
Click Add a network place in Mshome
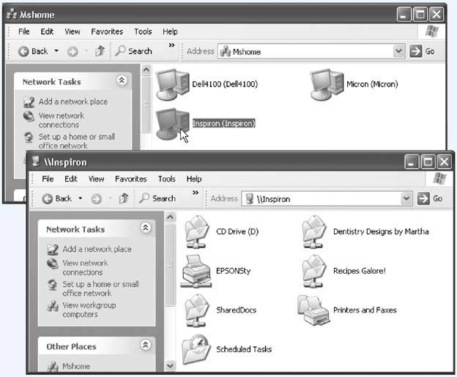[73, 102]
